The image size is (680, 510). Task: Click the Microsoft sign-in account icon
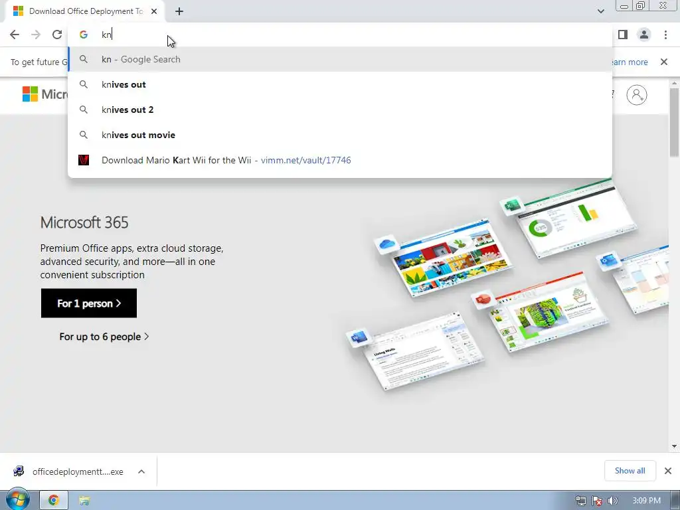pyautogui.click(x=637, y=95)
